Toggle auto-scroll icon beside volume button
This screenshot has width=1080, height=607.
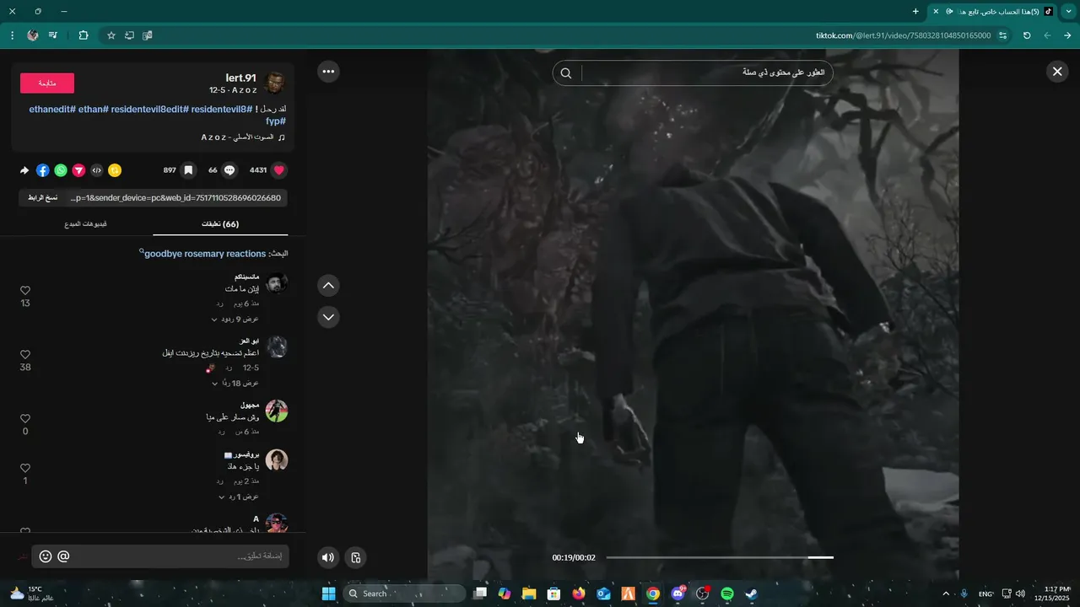coord(356,557)
